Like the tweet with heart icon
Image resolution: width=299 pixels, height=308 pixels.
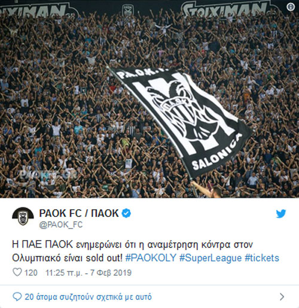tap(17, 272)
